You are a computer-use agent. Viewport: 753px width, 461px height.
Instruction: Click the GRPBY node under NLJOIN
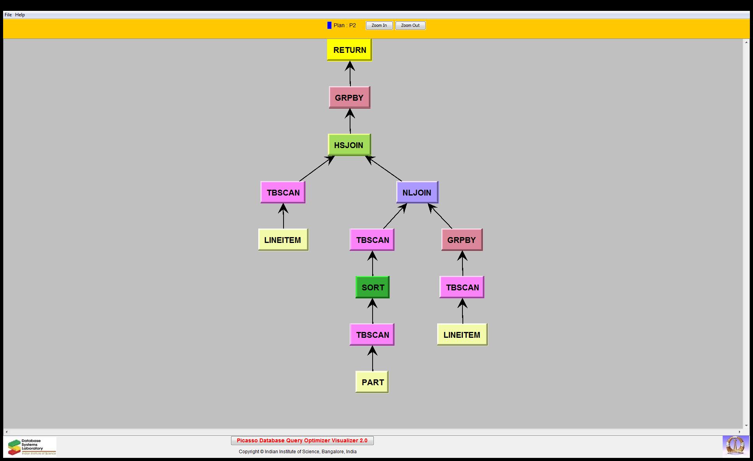point(462,240)
